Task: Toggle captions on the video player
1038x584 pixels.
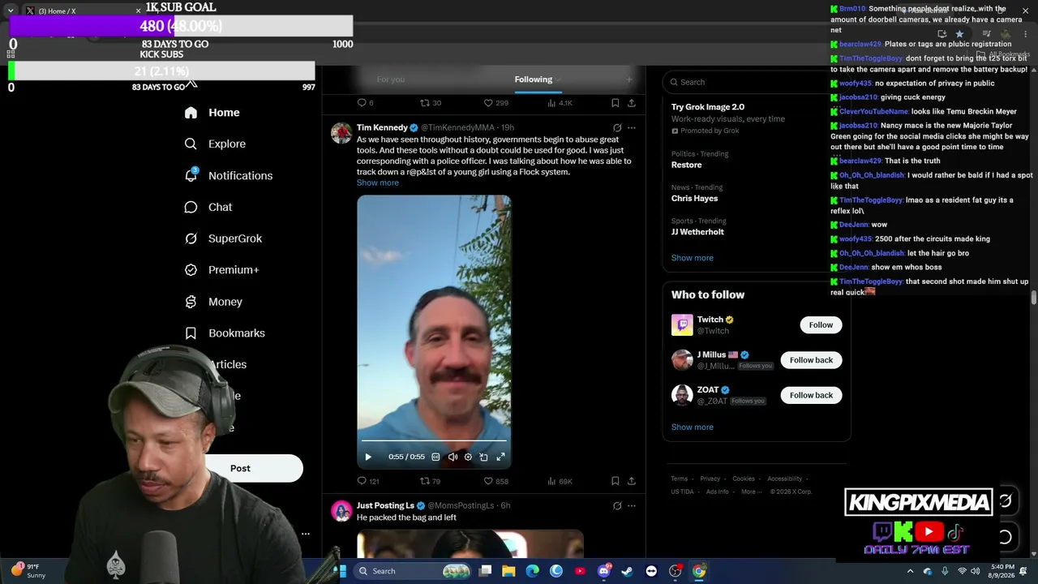Action: pos(435,457)
